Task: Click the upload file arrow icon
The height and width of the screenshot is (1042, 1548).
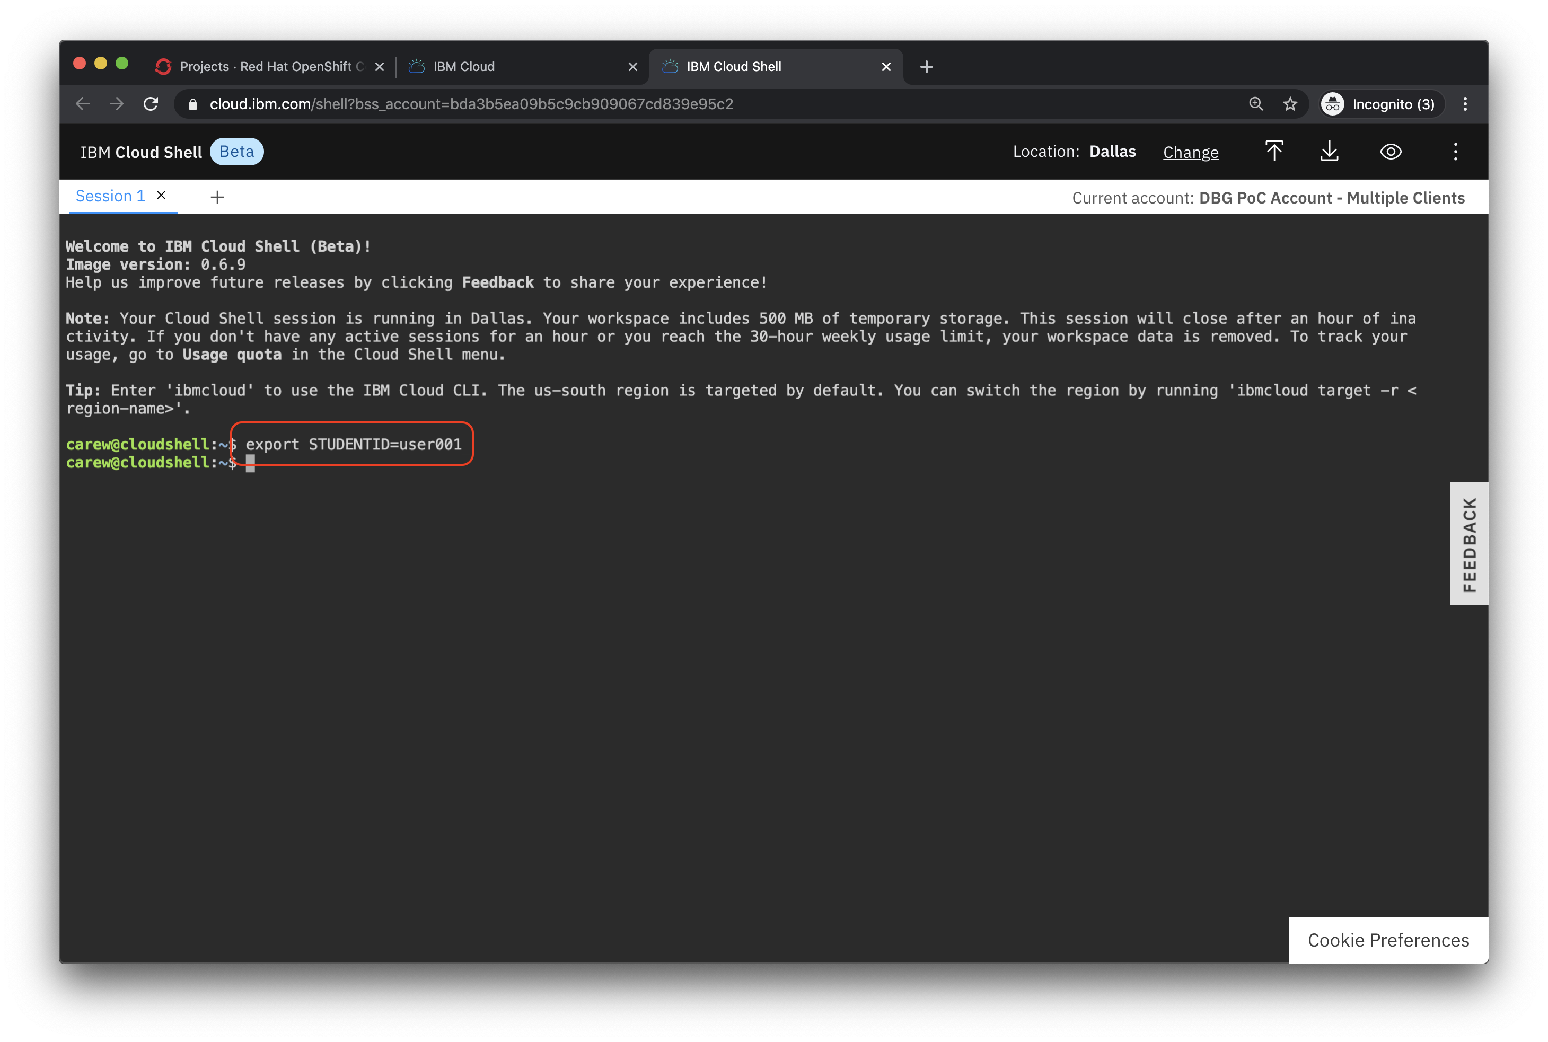Action: pyautogui.click(x=1273, y=152)
